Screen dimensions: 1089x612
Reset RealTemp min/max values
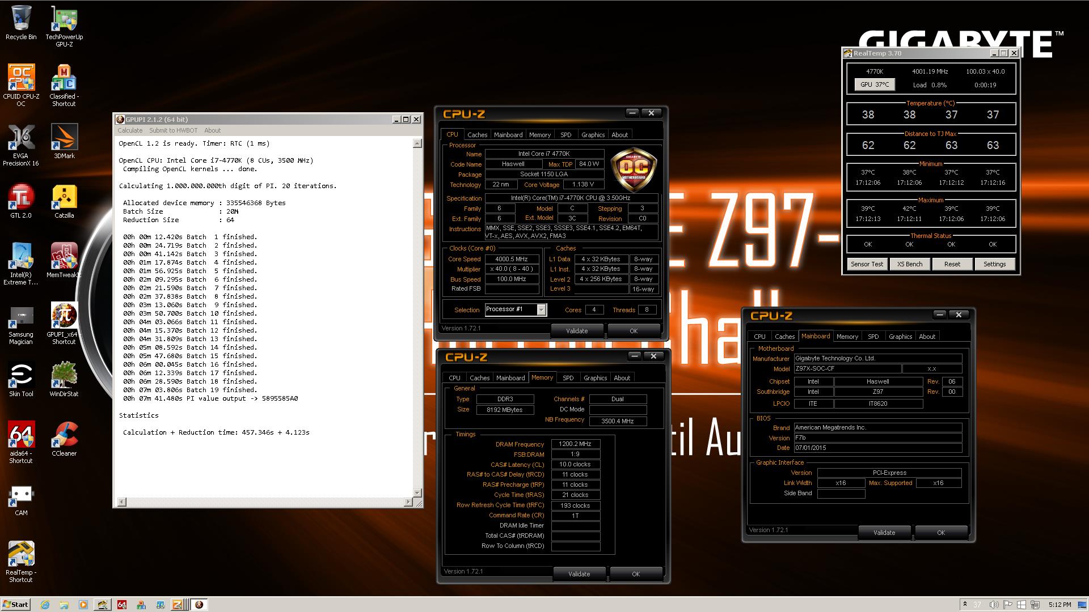click(x=952, y=264)
